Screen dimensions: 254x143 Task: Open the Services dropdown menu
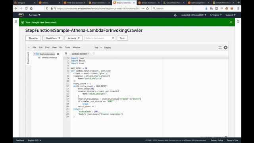pyautogui.click(x=35, y=15)
